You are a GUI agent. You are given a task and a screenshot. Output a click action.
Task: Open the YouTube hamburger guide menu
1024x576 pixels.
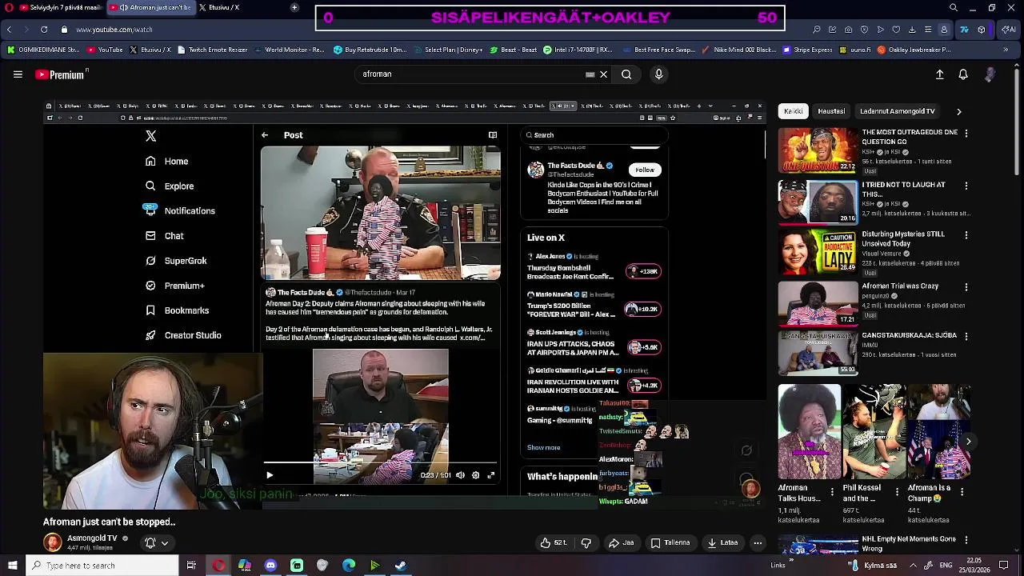point(18,74)
